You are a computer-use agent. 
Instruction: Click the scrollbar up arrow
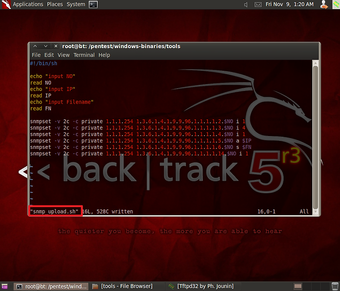pos(315,63)
